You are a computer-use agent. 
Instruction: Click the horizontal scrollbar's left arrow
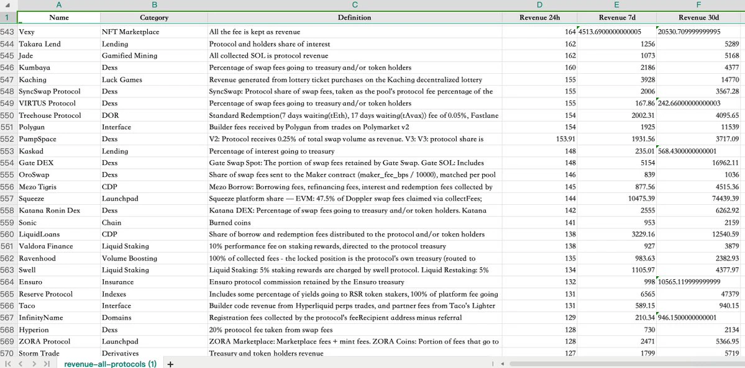coord(502,364)
